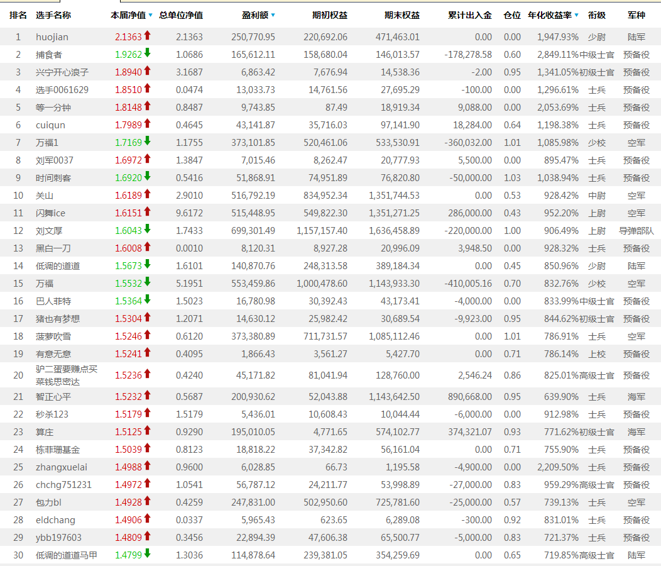The image size is (661, 566).
Task: Click green down arrow in 时间刺客 row
Action: pyautogui.click(x=147, y=177)
